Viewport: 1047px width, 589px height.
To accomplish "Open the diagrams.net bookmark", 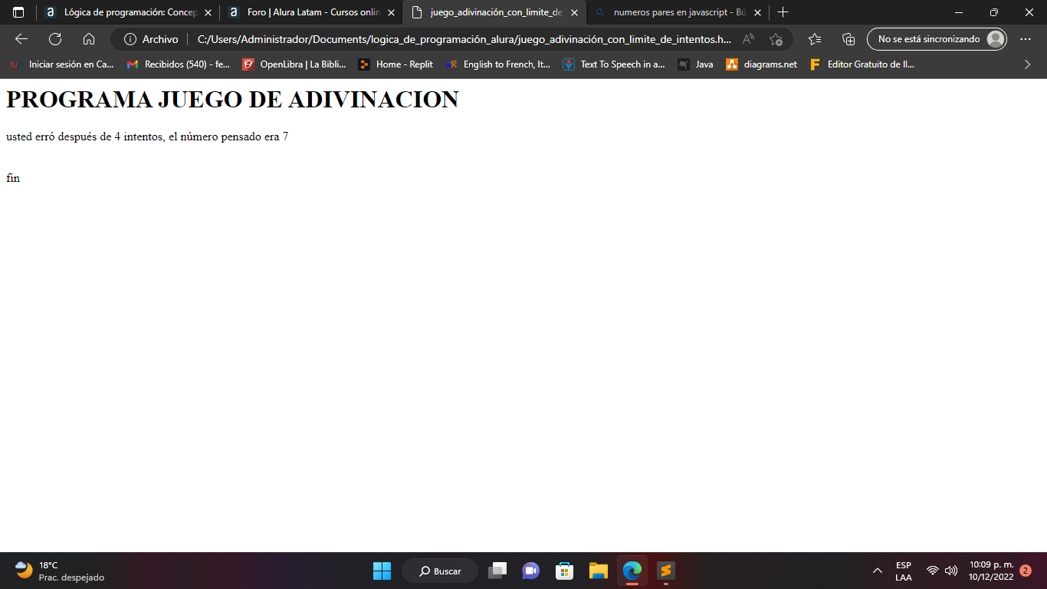I will tap(762, 64).
